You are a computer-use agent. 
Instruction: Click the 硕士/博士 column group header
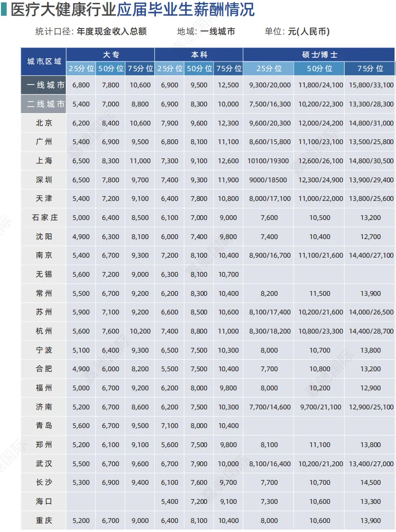point(319,54)
